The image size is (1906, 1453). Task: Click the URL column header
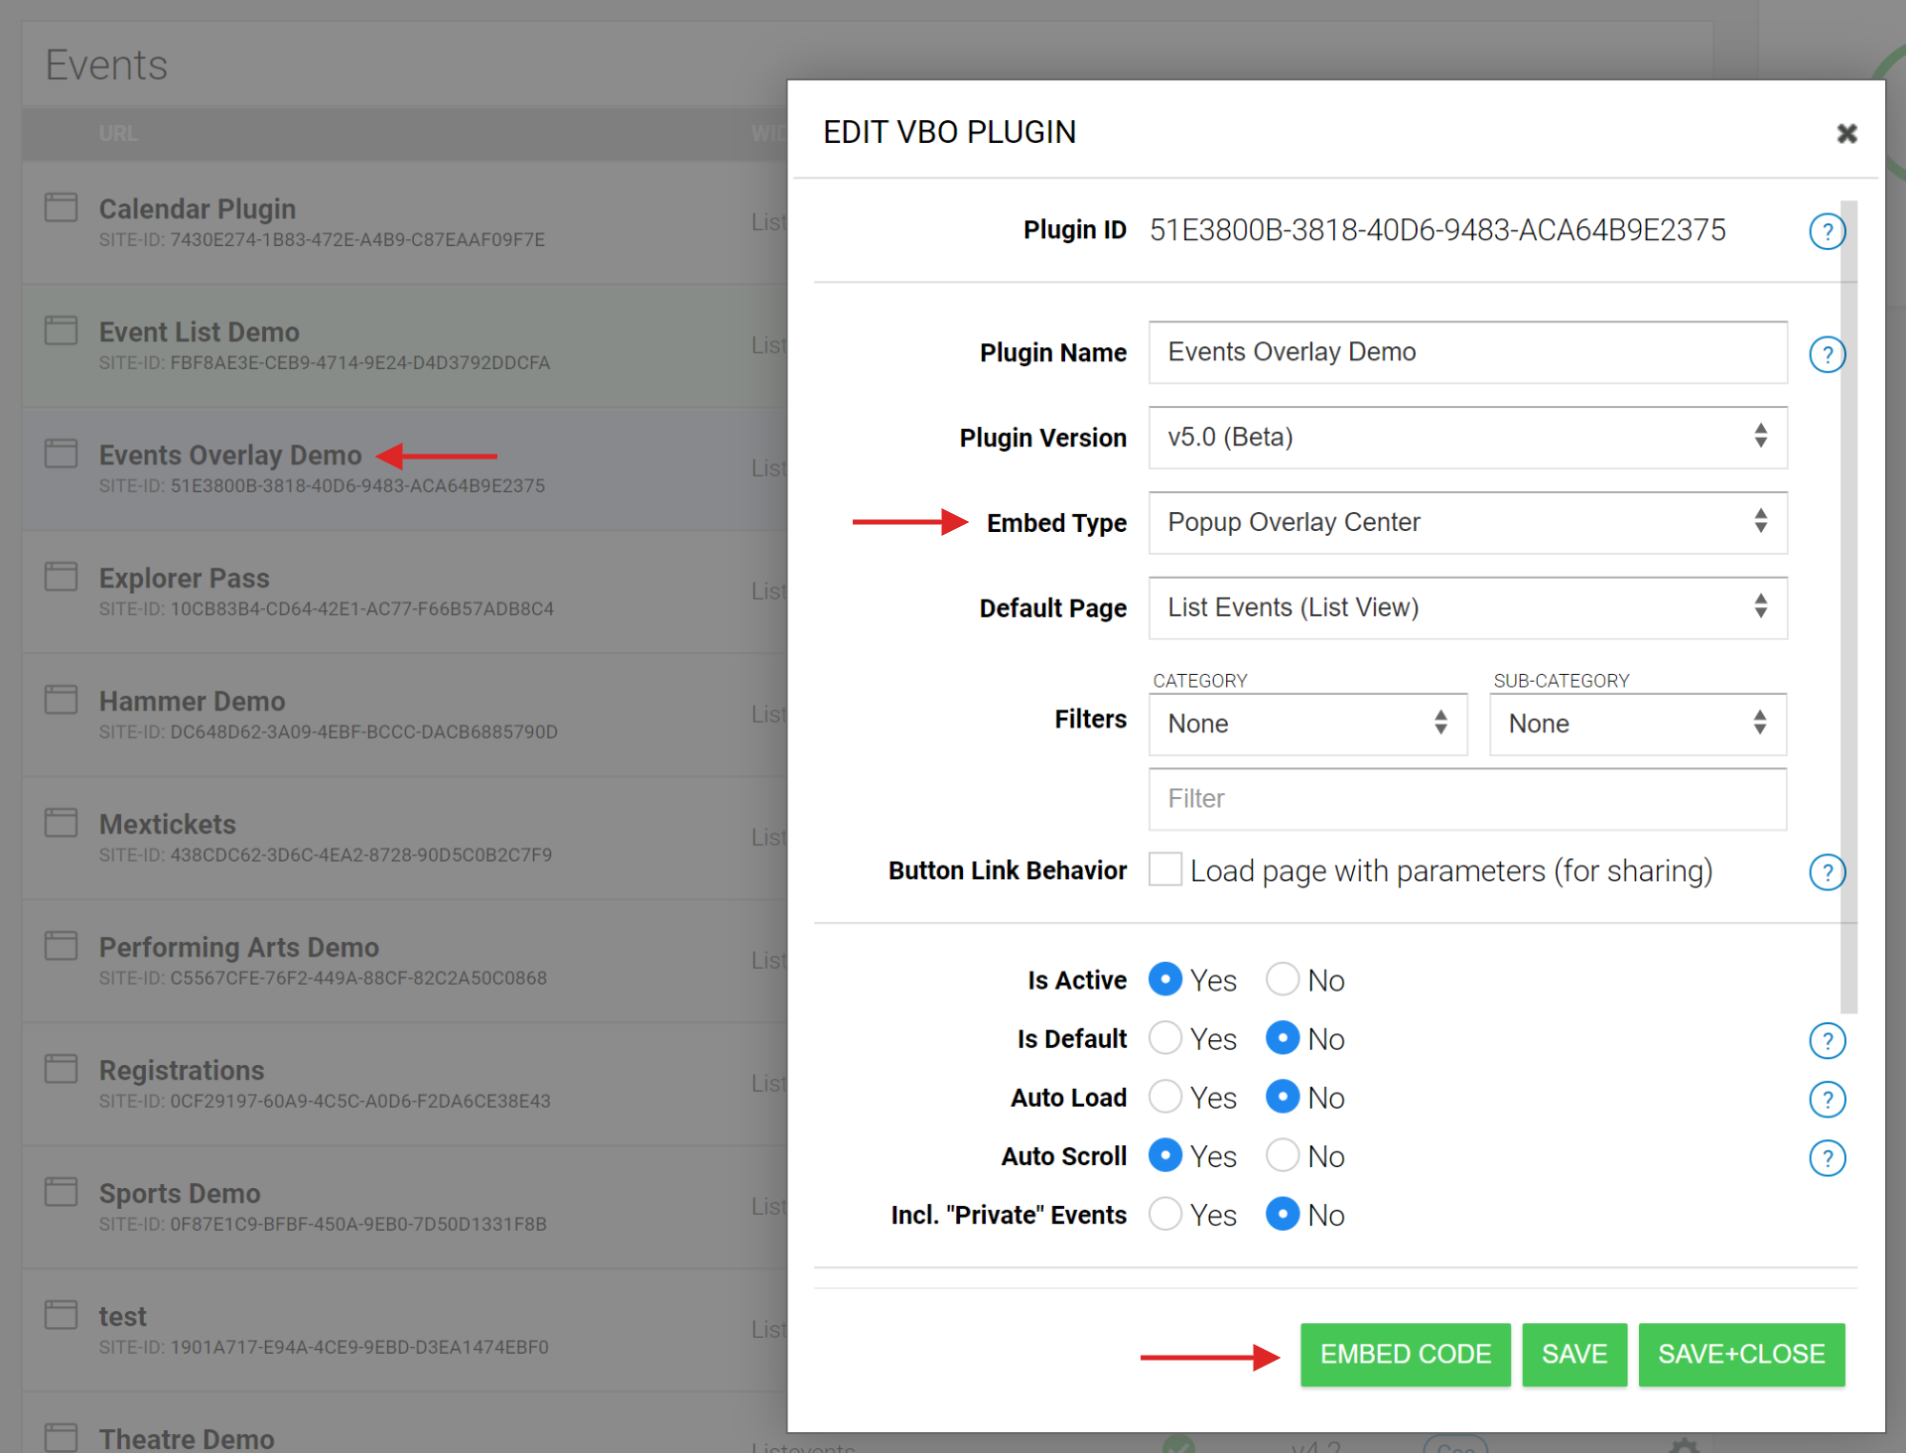(x=118, y=133)
